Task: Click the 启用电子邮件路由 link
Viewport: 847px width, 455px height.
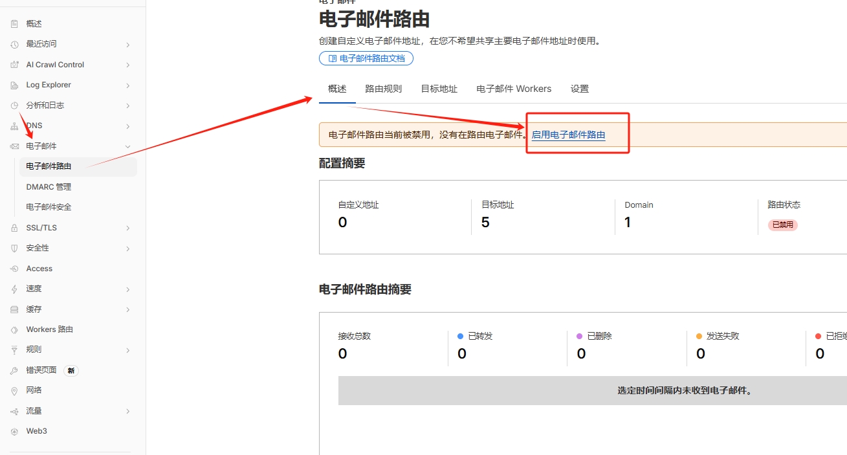Action: pos(568,135)
